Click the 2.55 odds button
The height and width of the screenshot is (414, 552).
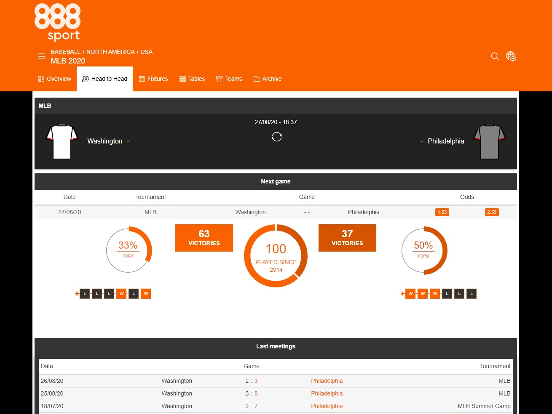492,212
